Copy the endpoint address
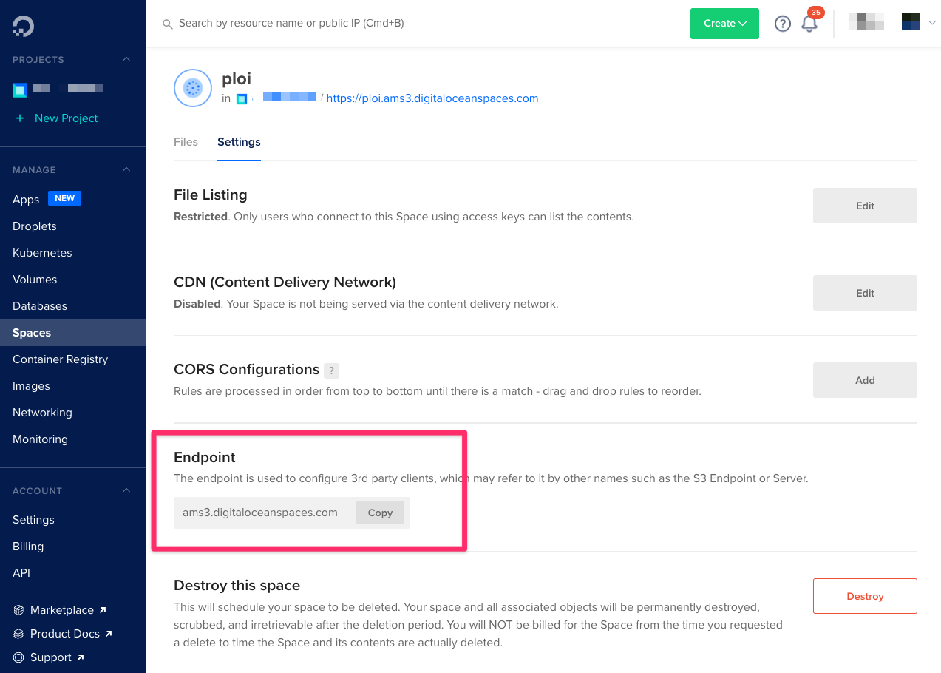The width and height of the screenshot is (941, 673). (x=380, y=513)
